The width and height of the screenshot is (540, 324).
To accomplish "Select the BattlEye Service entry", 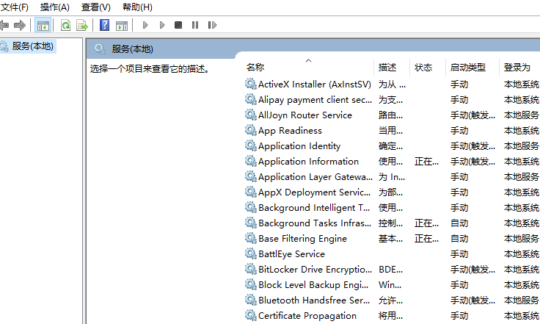I will [291, 254].
